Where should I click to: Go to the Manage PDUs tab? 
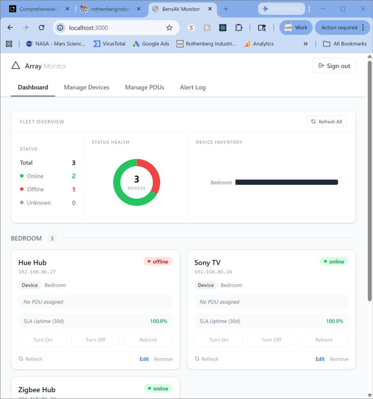point(144,87)
